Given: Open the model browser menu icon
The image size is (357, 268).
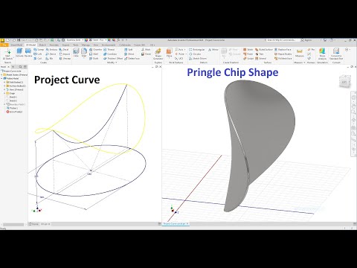Looking at the screenshot, I should [x=25, y=67].
